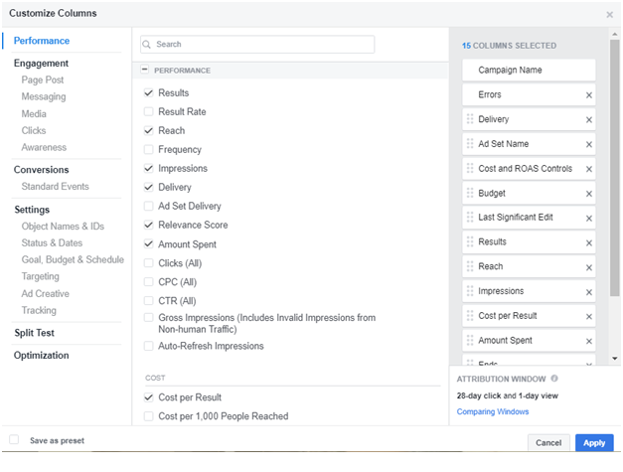Grab the drag handle of Ad Set Name
Screen dimensions: 623x472
(470, 143)
